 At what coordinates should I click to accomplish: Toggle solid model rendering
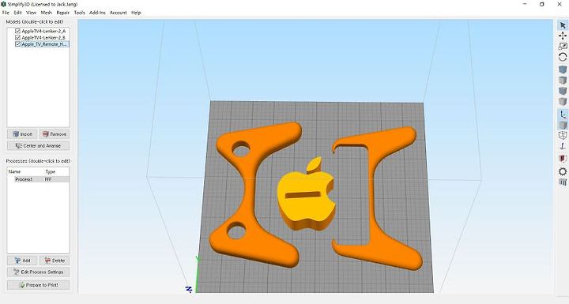[563, 126]
